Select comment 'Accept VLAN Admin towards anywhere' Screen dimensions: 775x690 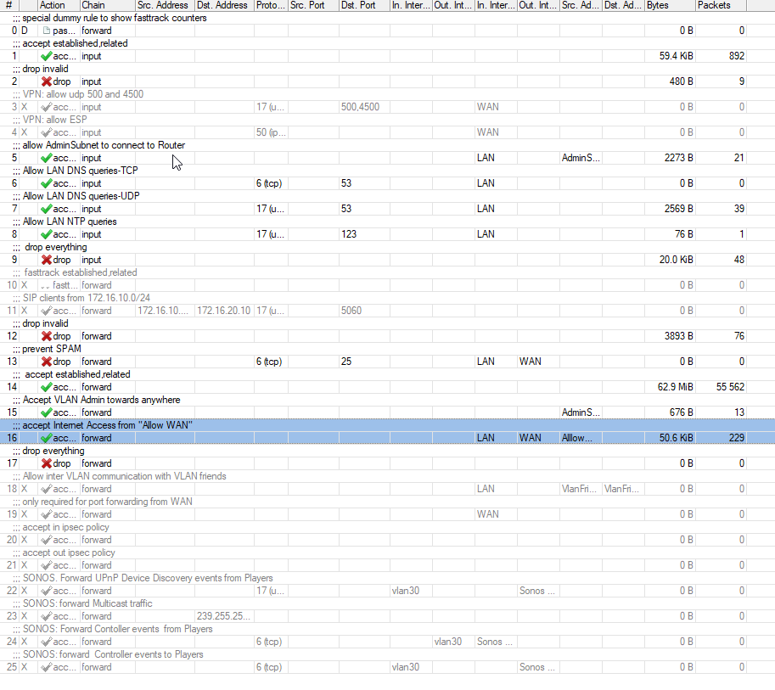coord(101,400)
